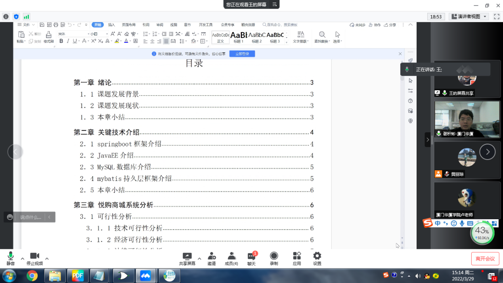Screen dimensions: 503x283
Task: Click the meeting info icon at top-left
Action: click(6, 17)
